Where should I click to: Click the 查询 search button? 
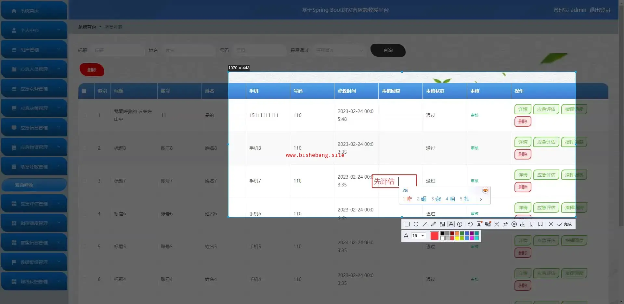click(x=388, y=50)
